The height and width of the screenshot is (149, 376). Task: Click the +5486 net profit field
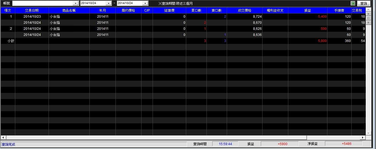(x=344, y=144)
